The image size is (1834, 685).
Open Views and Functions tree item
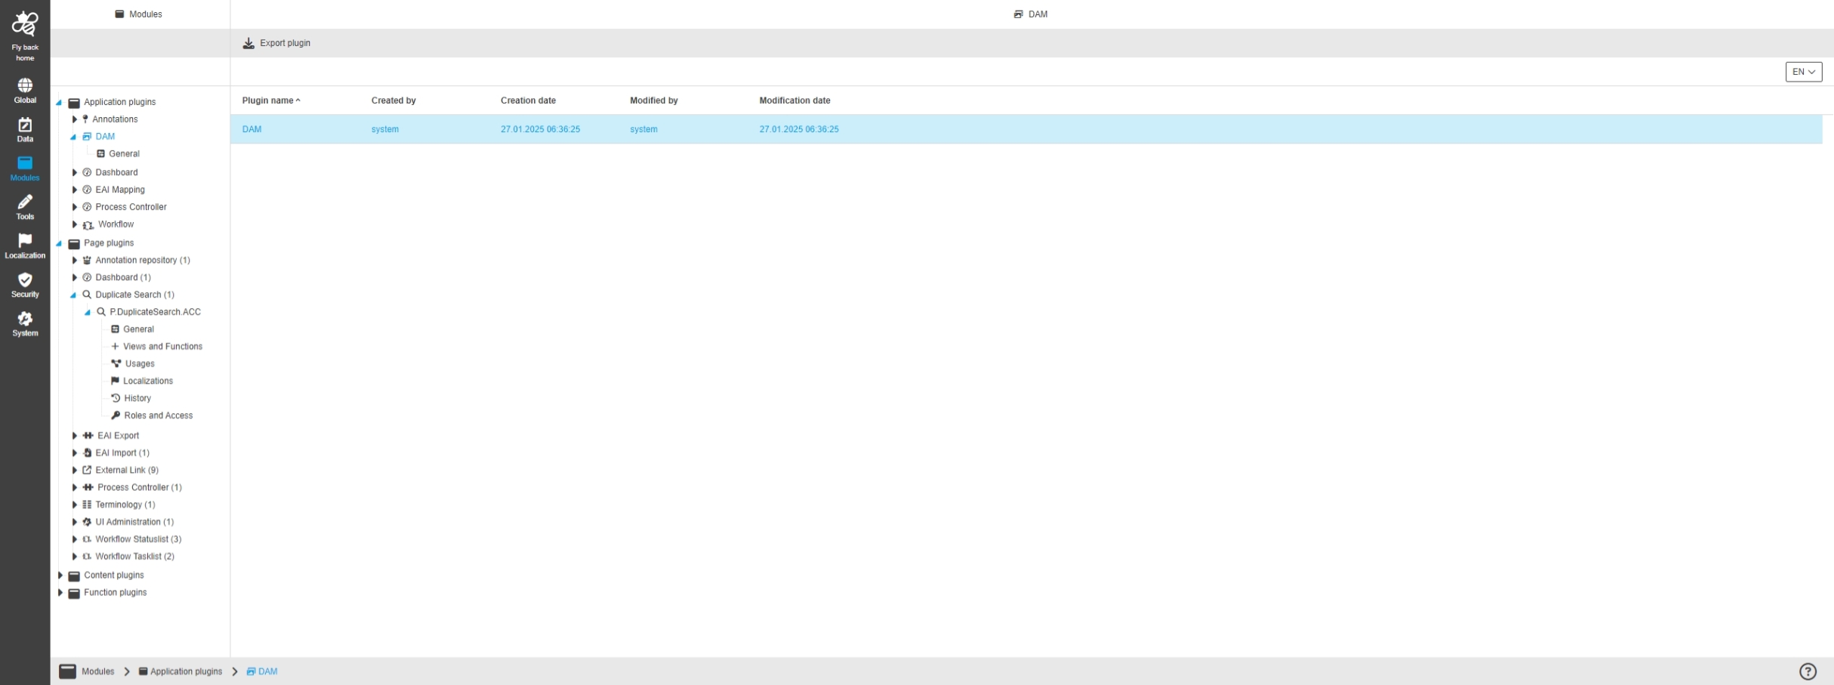click(x=162, y=347)
